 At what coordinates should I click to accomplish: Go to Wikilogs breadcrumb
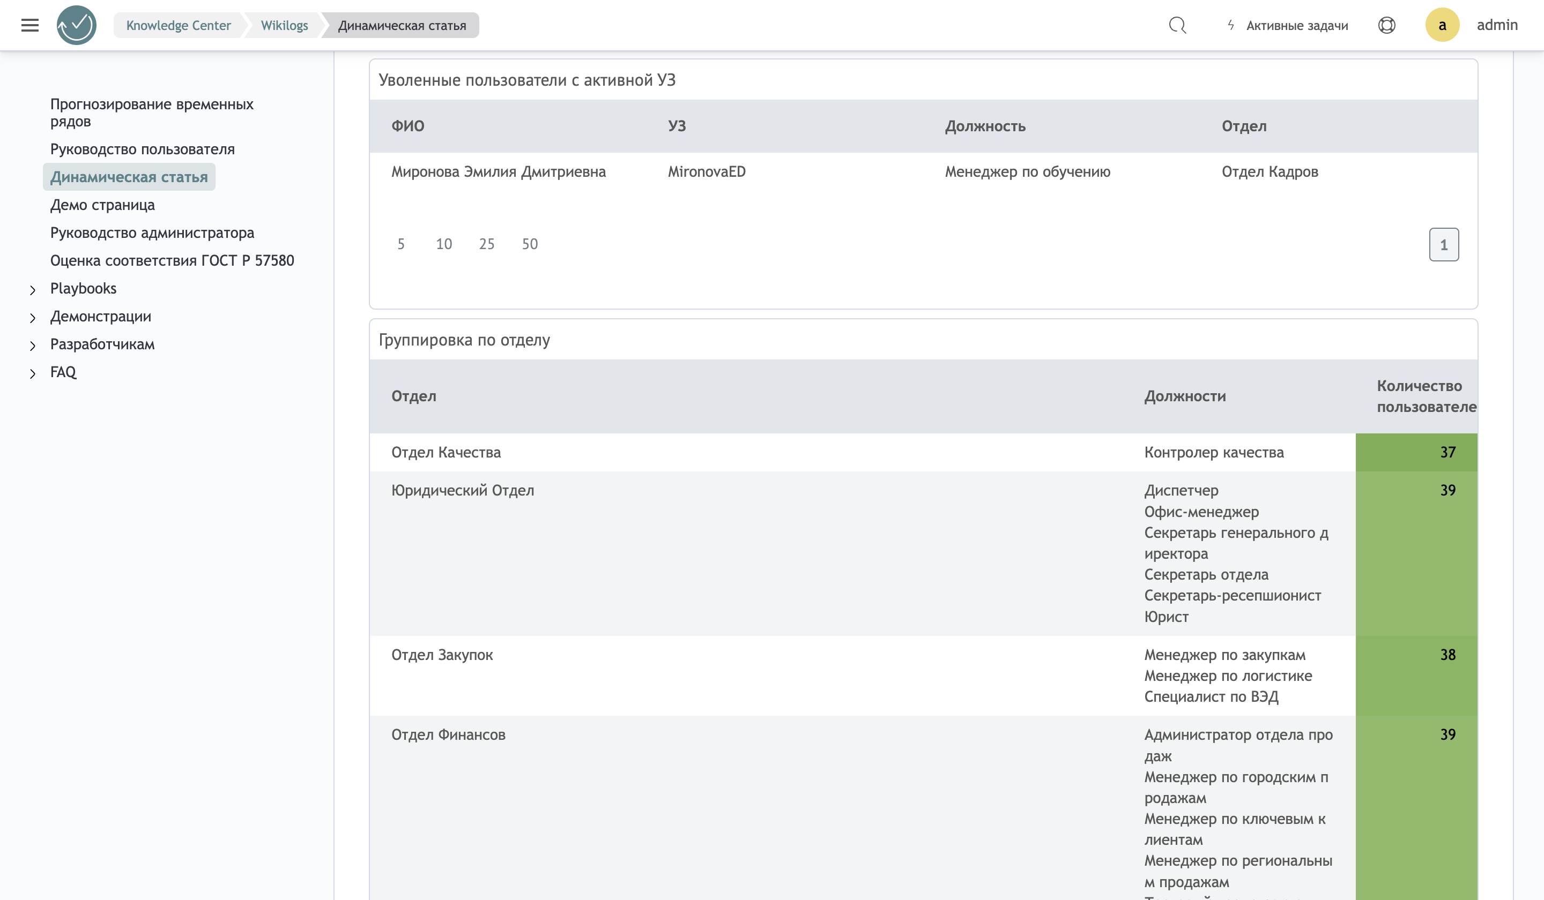pos(284,25)
